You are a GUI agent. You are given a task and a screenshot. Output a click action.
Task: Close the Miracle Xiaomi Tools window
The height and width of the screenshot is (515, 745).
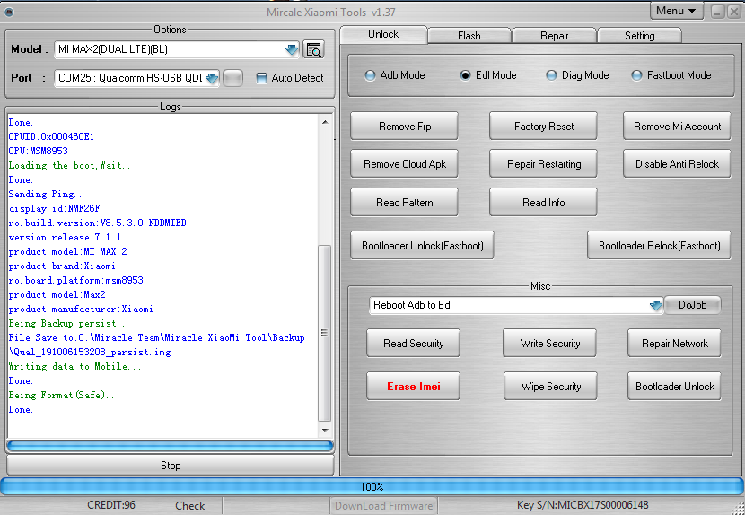tap(733, 12)
